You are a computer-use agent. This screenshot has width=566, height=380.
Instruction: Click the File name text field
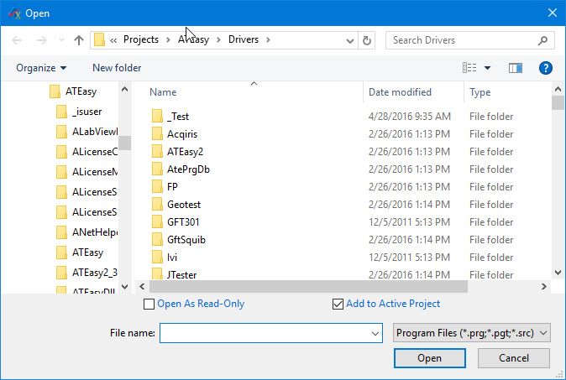pos(264,333)
